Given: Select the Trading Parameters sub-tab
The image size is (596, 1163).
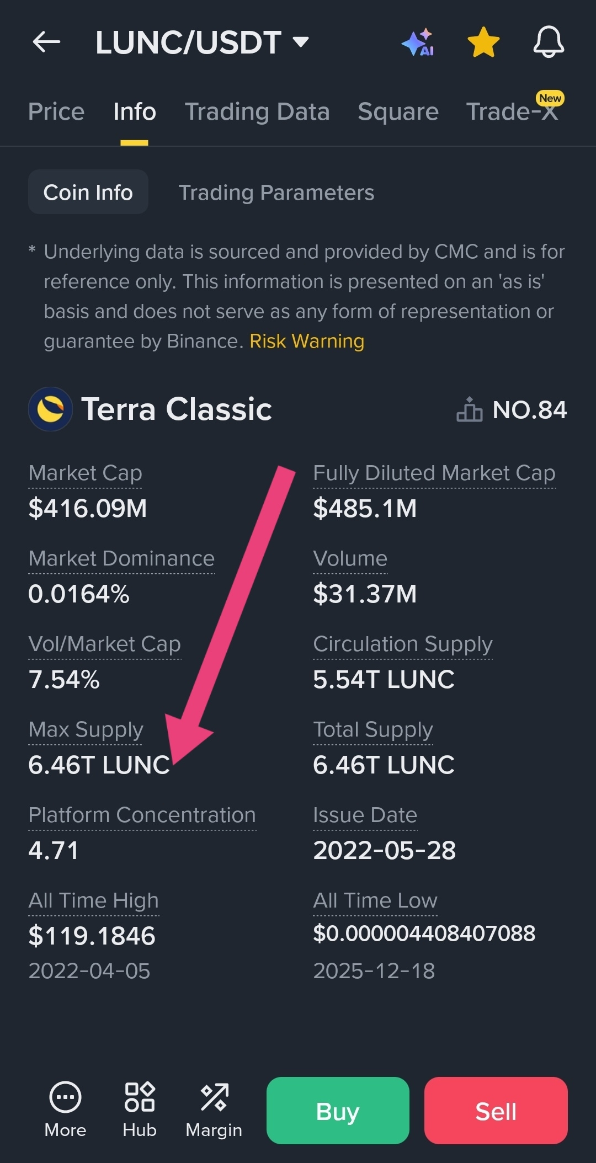Looking at the screenshot, I should pyautogui.click(x=276, y=193).
